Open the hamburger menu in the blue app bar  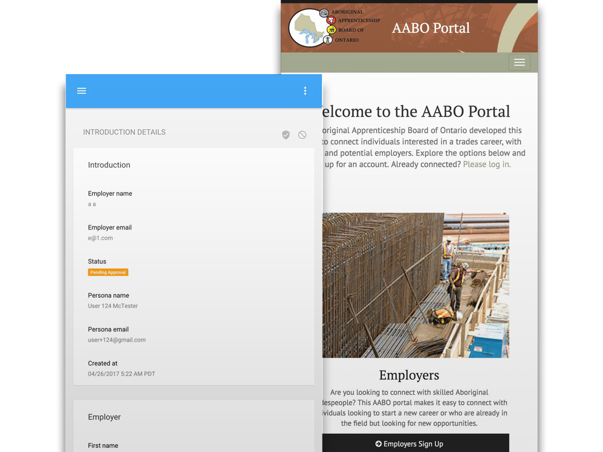click(x=81, y=91)
